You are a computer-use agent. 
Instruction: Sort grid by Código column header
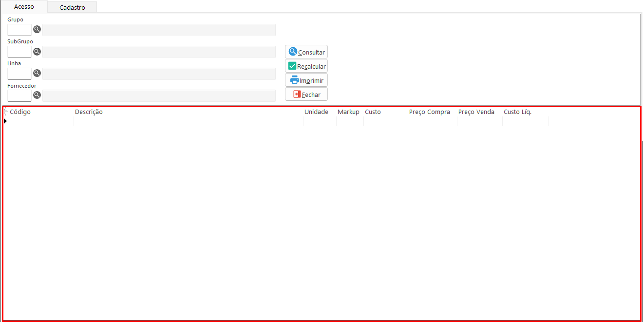pos(20,112)
